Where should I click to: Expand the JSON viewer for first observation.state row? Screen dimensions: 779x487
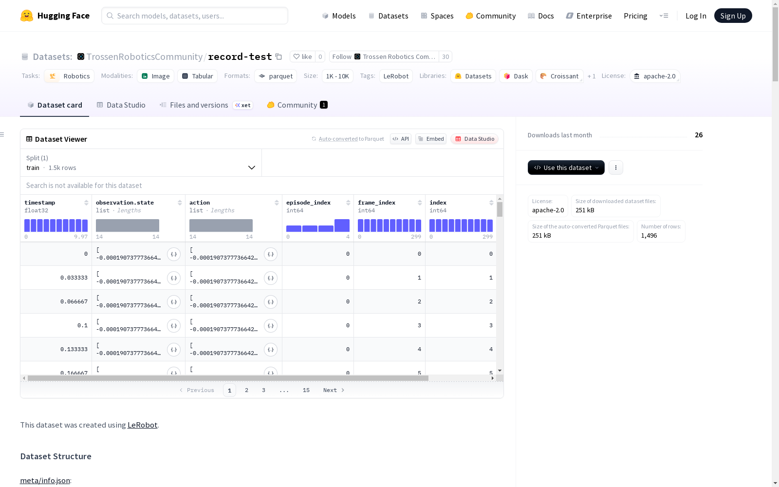point(174,254)
